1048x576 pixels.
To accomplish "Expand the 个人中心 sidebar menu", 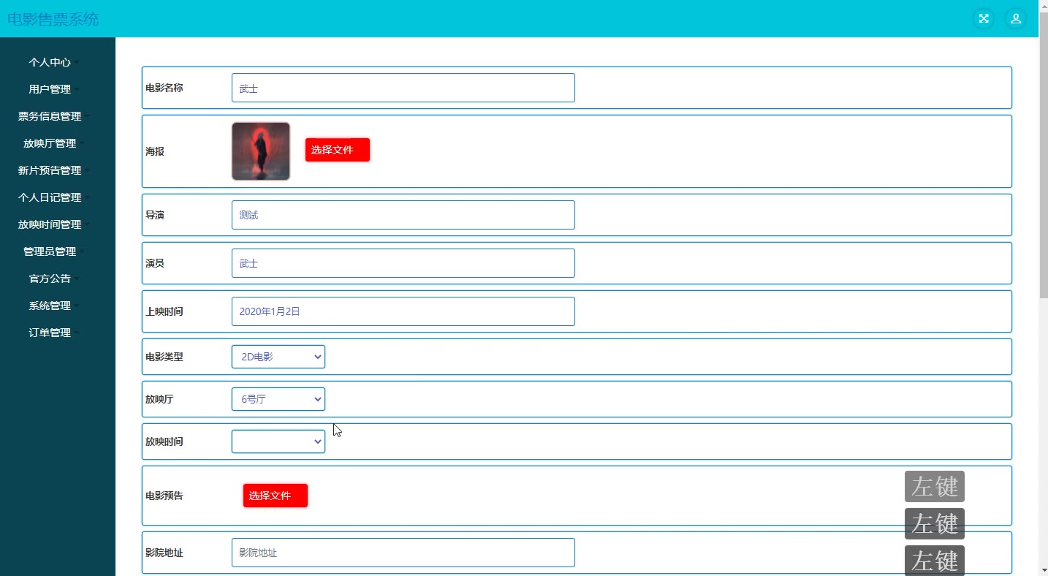I will (53, 62).
